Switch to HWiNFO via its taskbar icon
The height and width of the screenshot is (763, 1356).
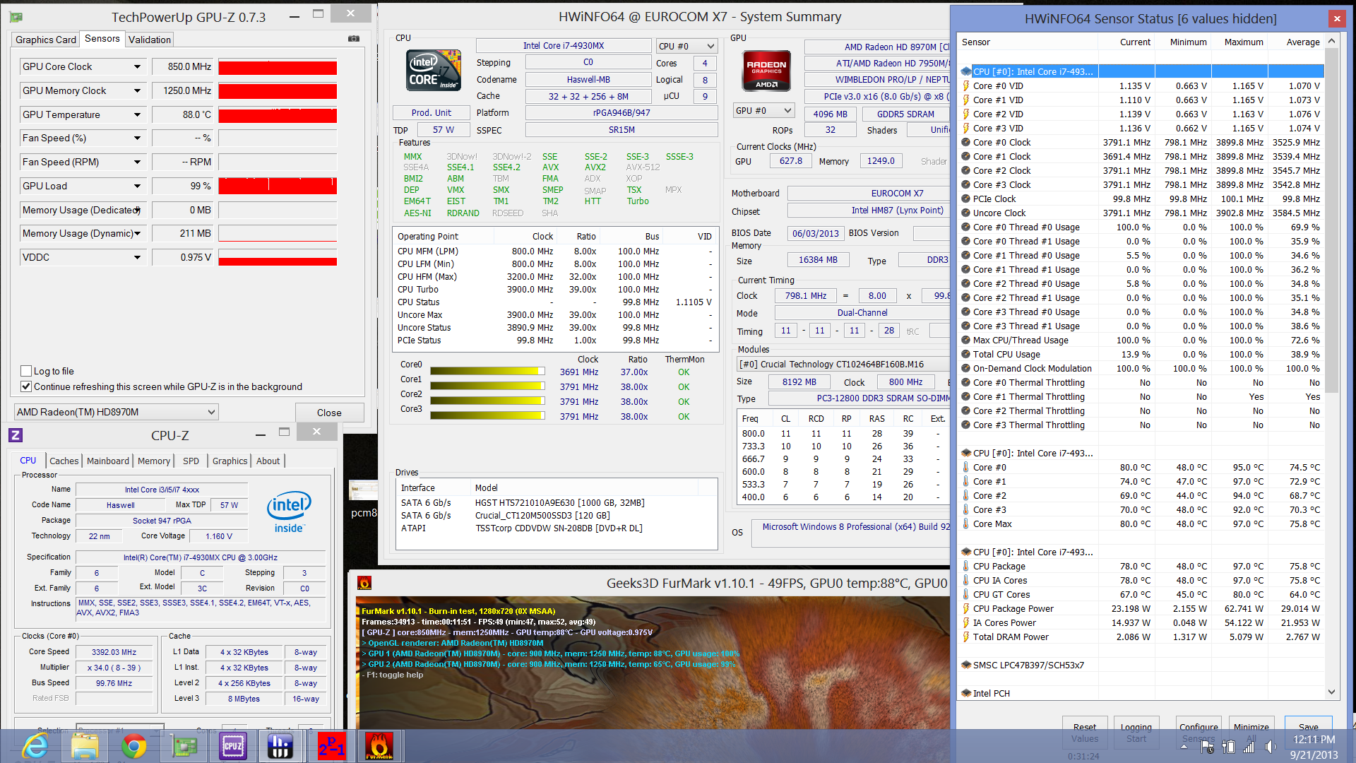pyautogui.click(x=280, y=746)
